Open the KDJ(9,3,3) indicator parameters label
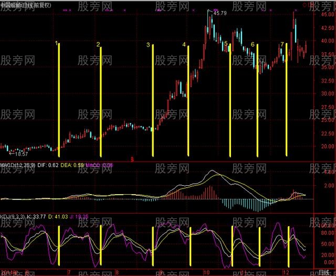 coord(12,217)
